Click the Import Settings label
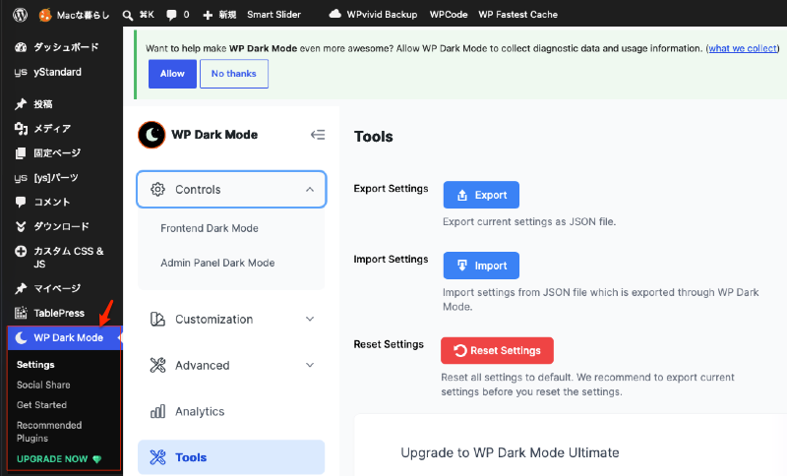787x476 pixels. (x=391, y=260)
